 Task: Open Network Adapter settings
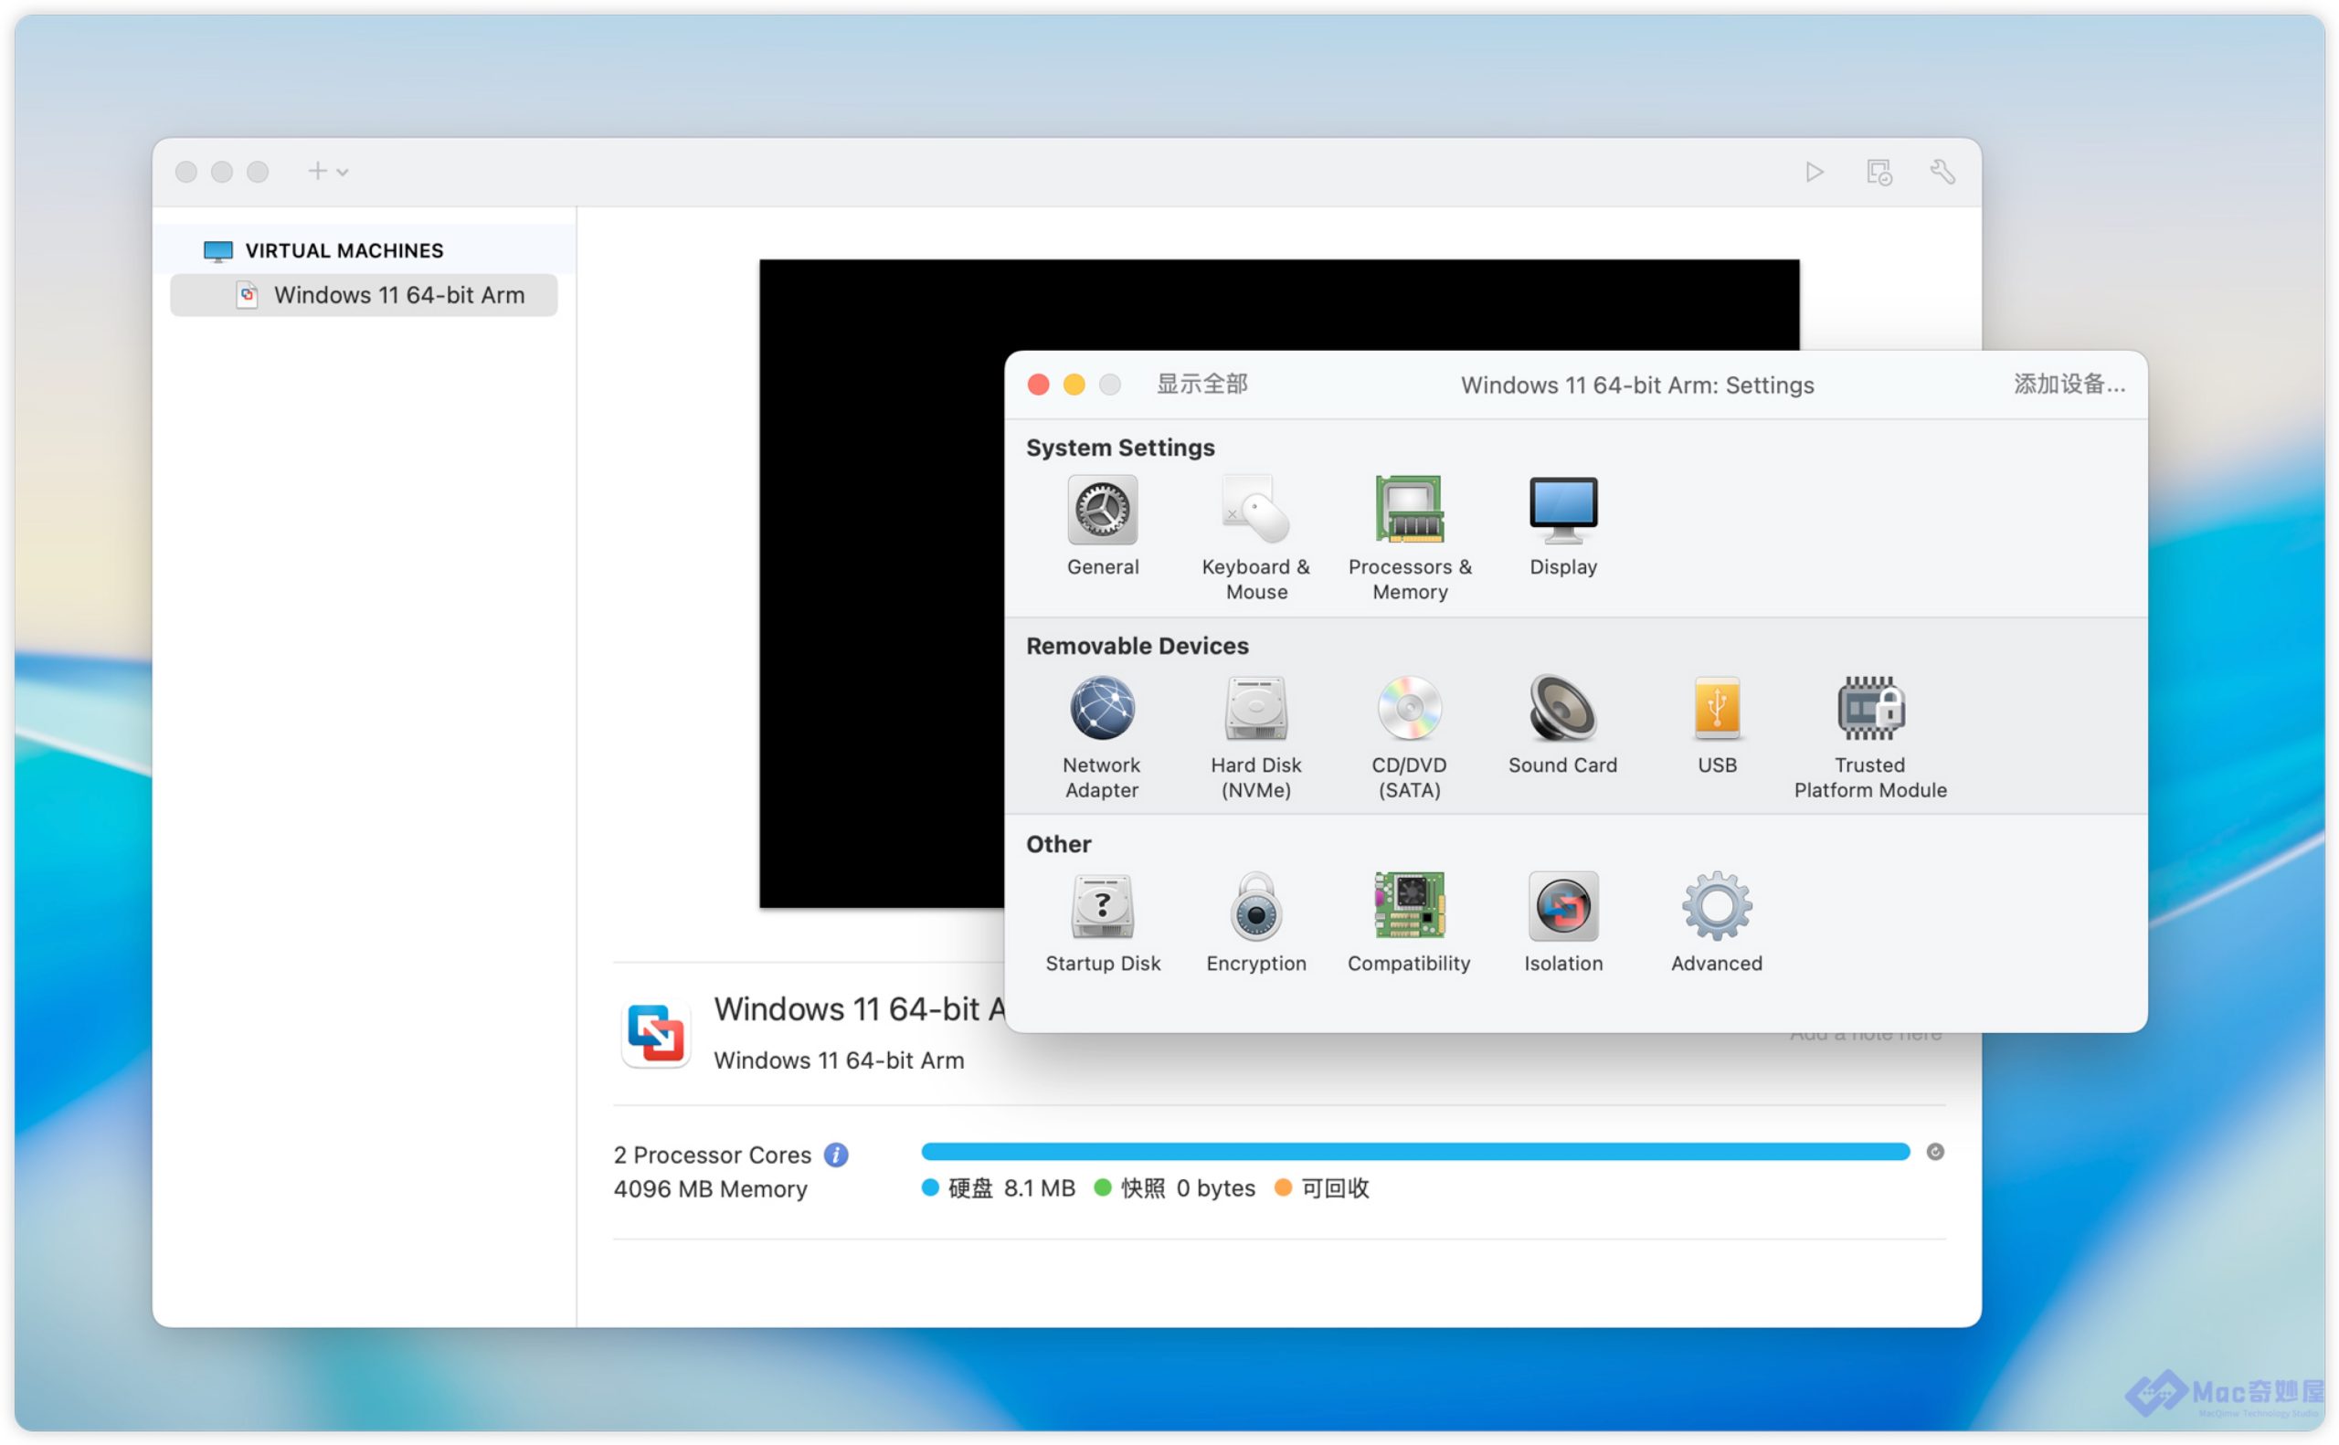[x=1102, y=709]
